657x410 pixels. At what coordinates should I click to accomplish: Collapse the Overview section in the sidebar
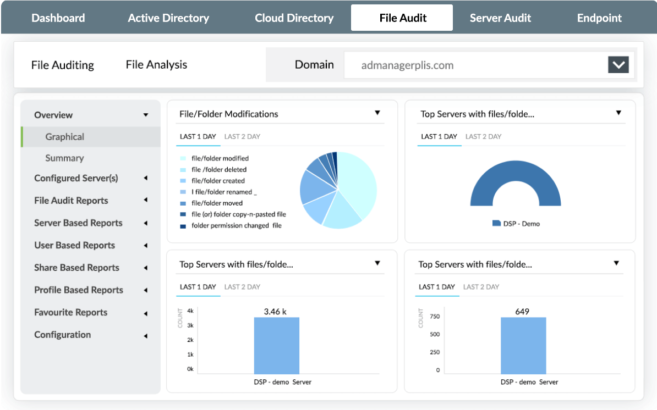[146, 115]
